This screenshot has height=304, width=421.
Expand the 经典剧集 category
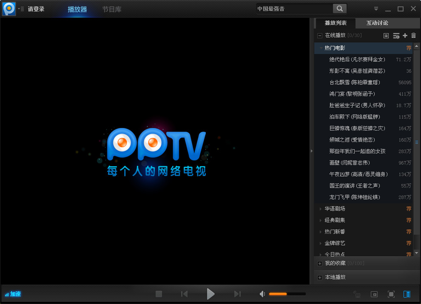[x=321, y=220]
